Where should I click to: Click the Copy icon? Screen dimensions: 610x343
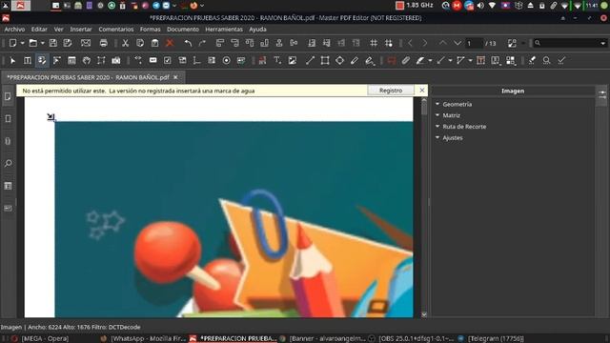coord(140,43)
